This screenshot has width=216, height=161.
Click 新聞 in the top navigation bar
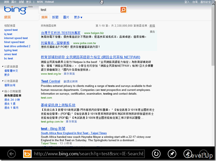click(x=21, y=2)
